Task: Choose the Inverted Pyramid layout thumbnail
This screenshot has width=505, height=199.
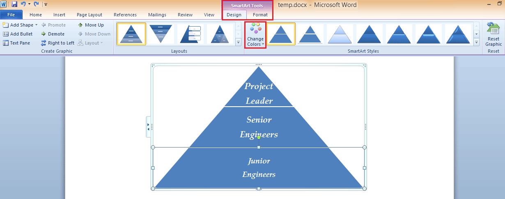Action: pos(161,34)
